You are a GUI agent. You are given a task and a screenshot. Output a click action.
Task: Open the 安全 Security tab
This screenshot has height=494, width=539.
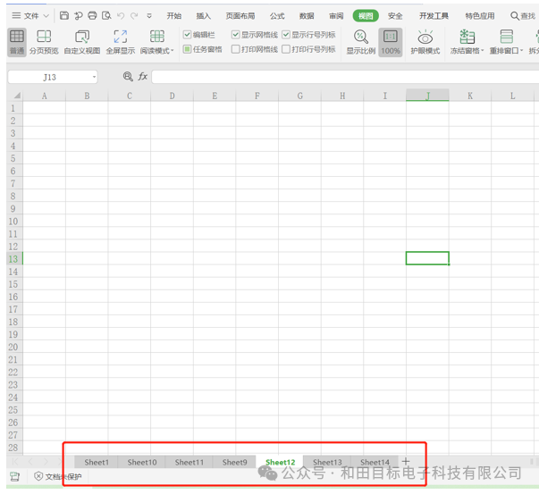[395, 16]
